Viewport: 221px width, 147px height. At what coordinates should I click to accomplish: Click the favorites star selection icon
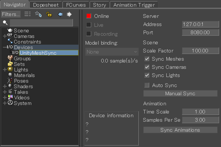coord(38,14)
